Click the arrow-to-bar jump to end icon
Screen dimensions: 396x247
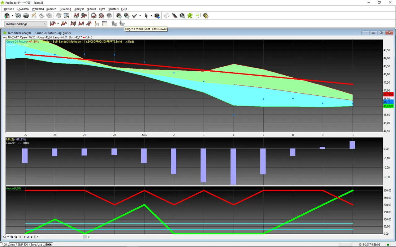tap(24, 237)
